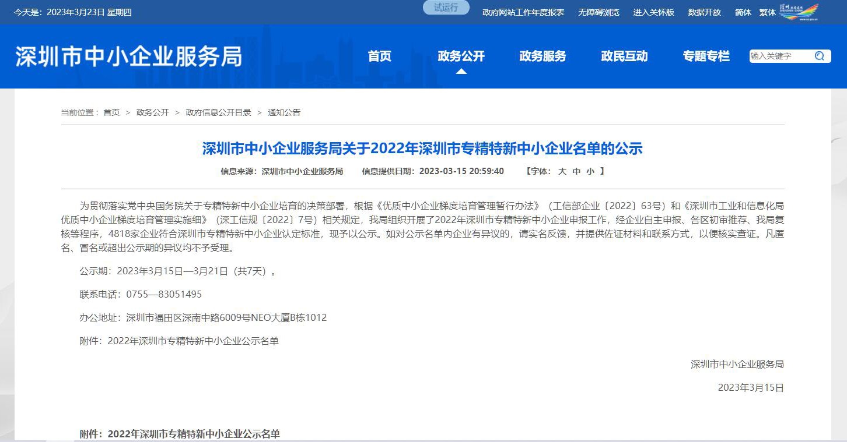Screen dimensions: 847x442
Task: Click the 试运行 (trial operation) badge
Action: pyautogui.click(x=446, y=7)
